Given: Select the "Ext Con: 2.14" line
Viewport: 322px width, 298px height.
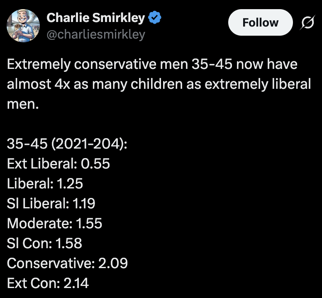Looking at the screenshot, I should point(48,283).
